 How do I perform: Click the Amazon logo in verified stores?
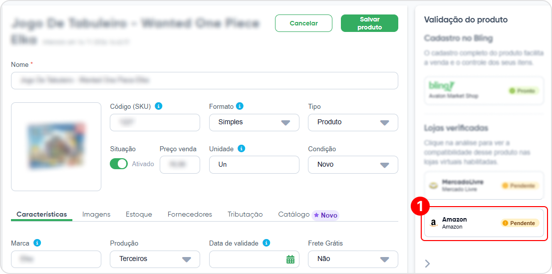tap(434, 223)
